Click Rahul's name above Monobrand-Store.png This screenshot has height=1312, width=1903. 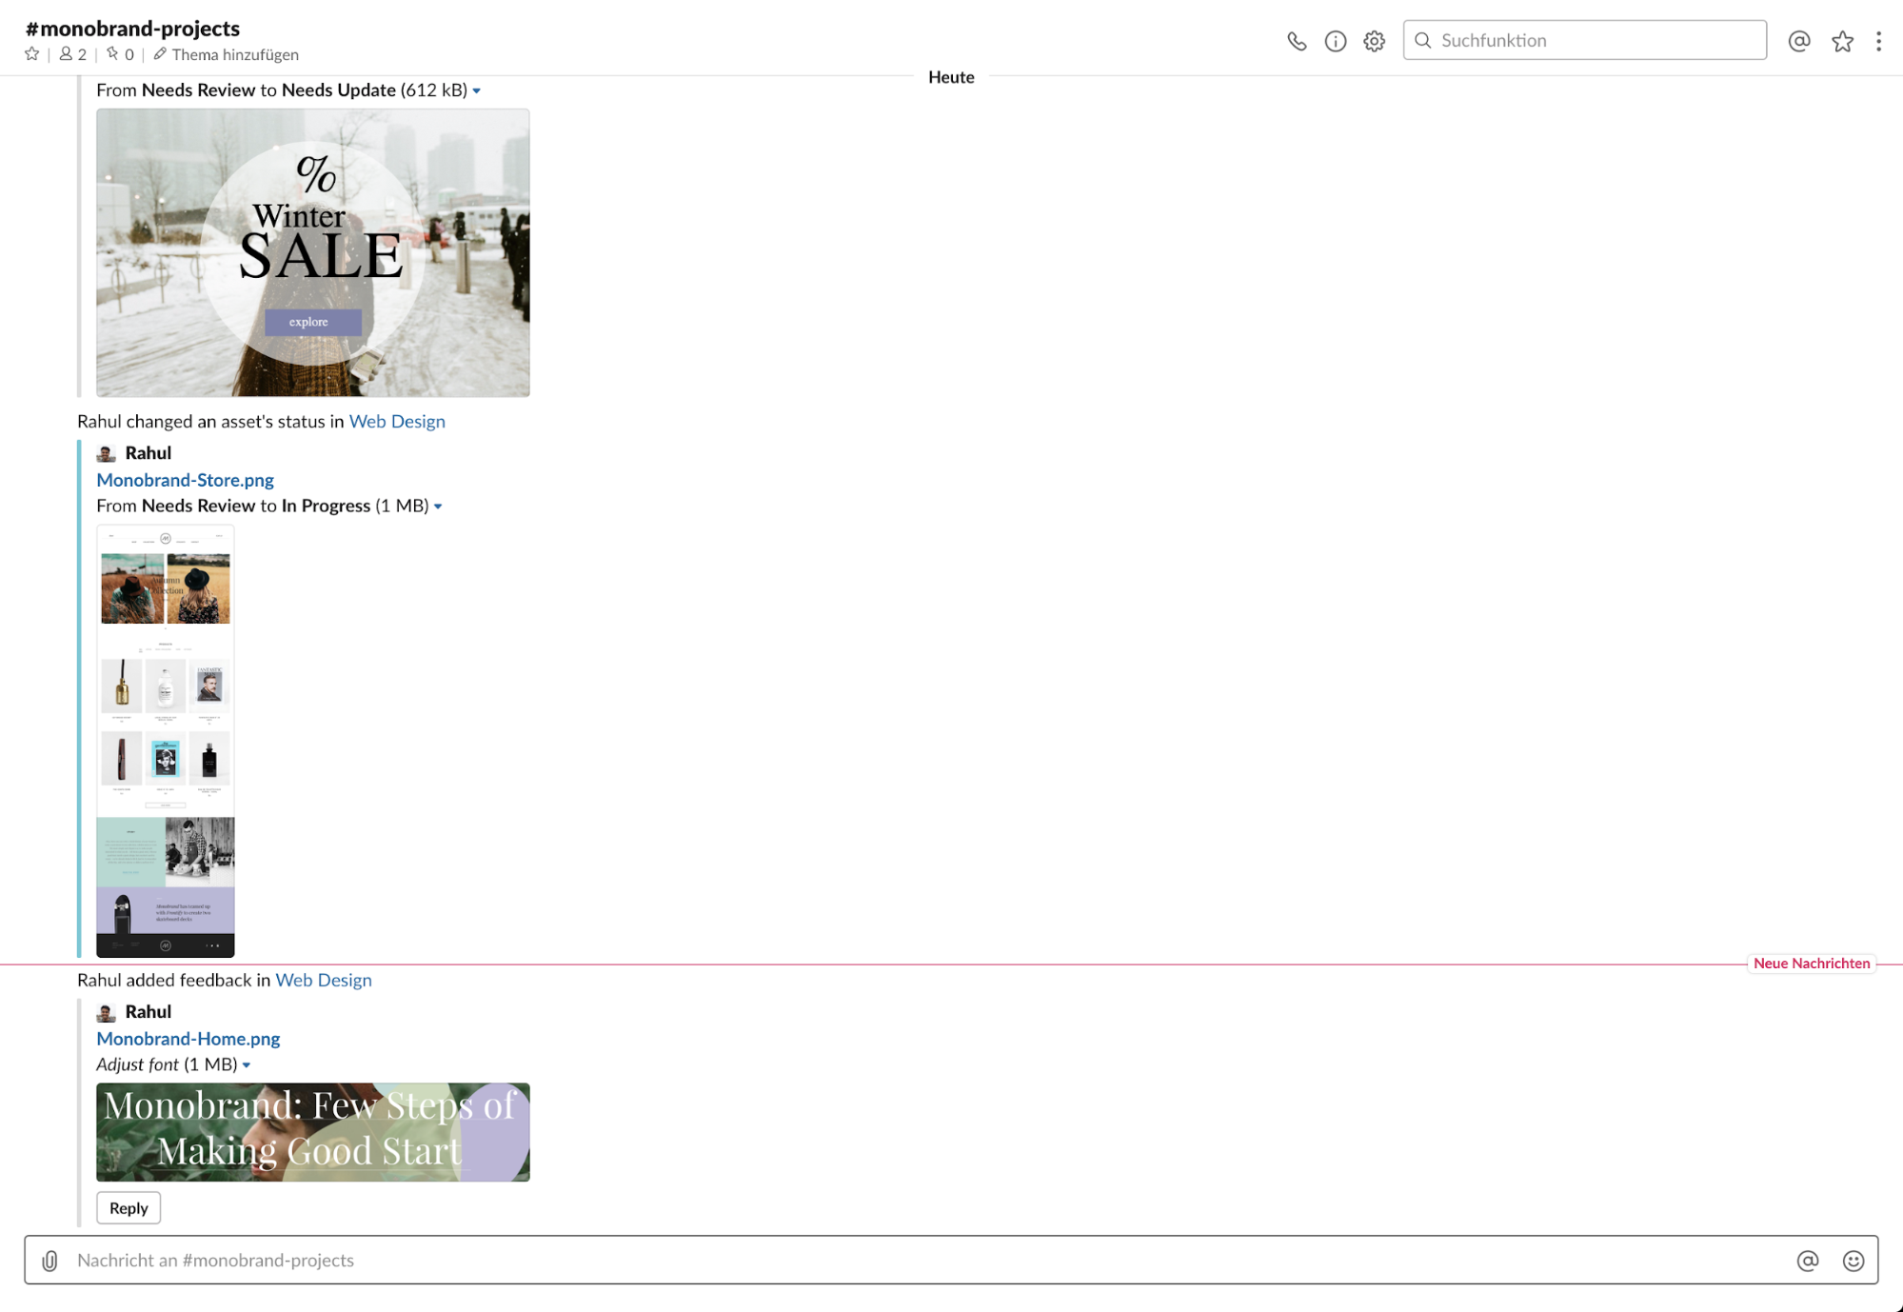click(149, 453)
